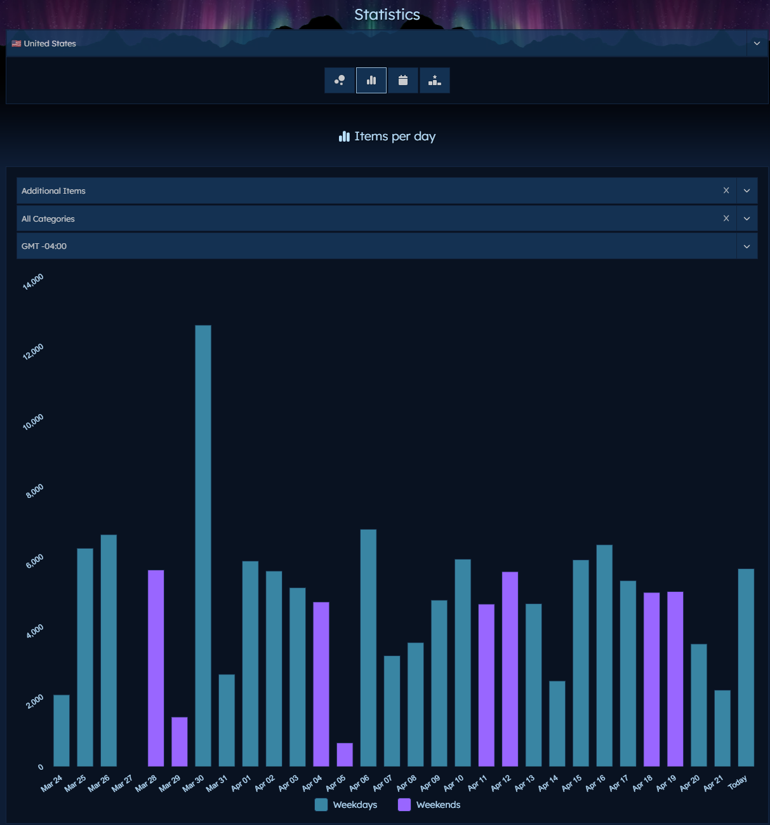Select the bubble chart view icon
The image size is (770, 825).
point(340,80)
